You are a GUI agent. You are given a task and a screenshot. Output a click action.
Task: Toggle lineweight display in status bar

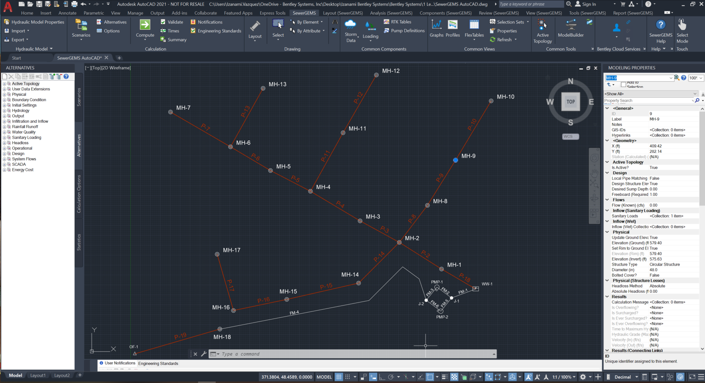[x=445, y=377]
